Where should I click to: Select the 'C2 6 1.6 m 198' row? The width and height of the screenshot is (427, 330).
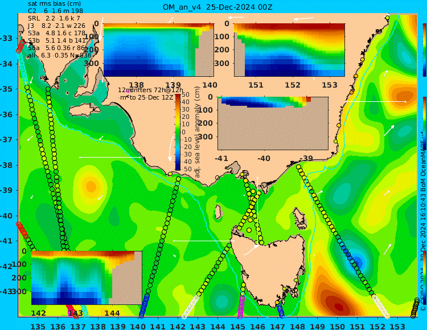click(55, 11)
